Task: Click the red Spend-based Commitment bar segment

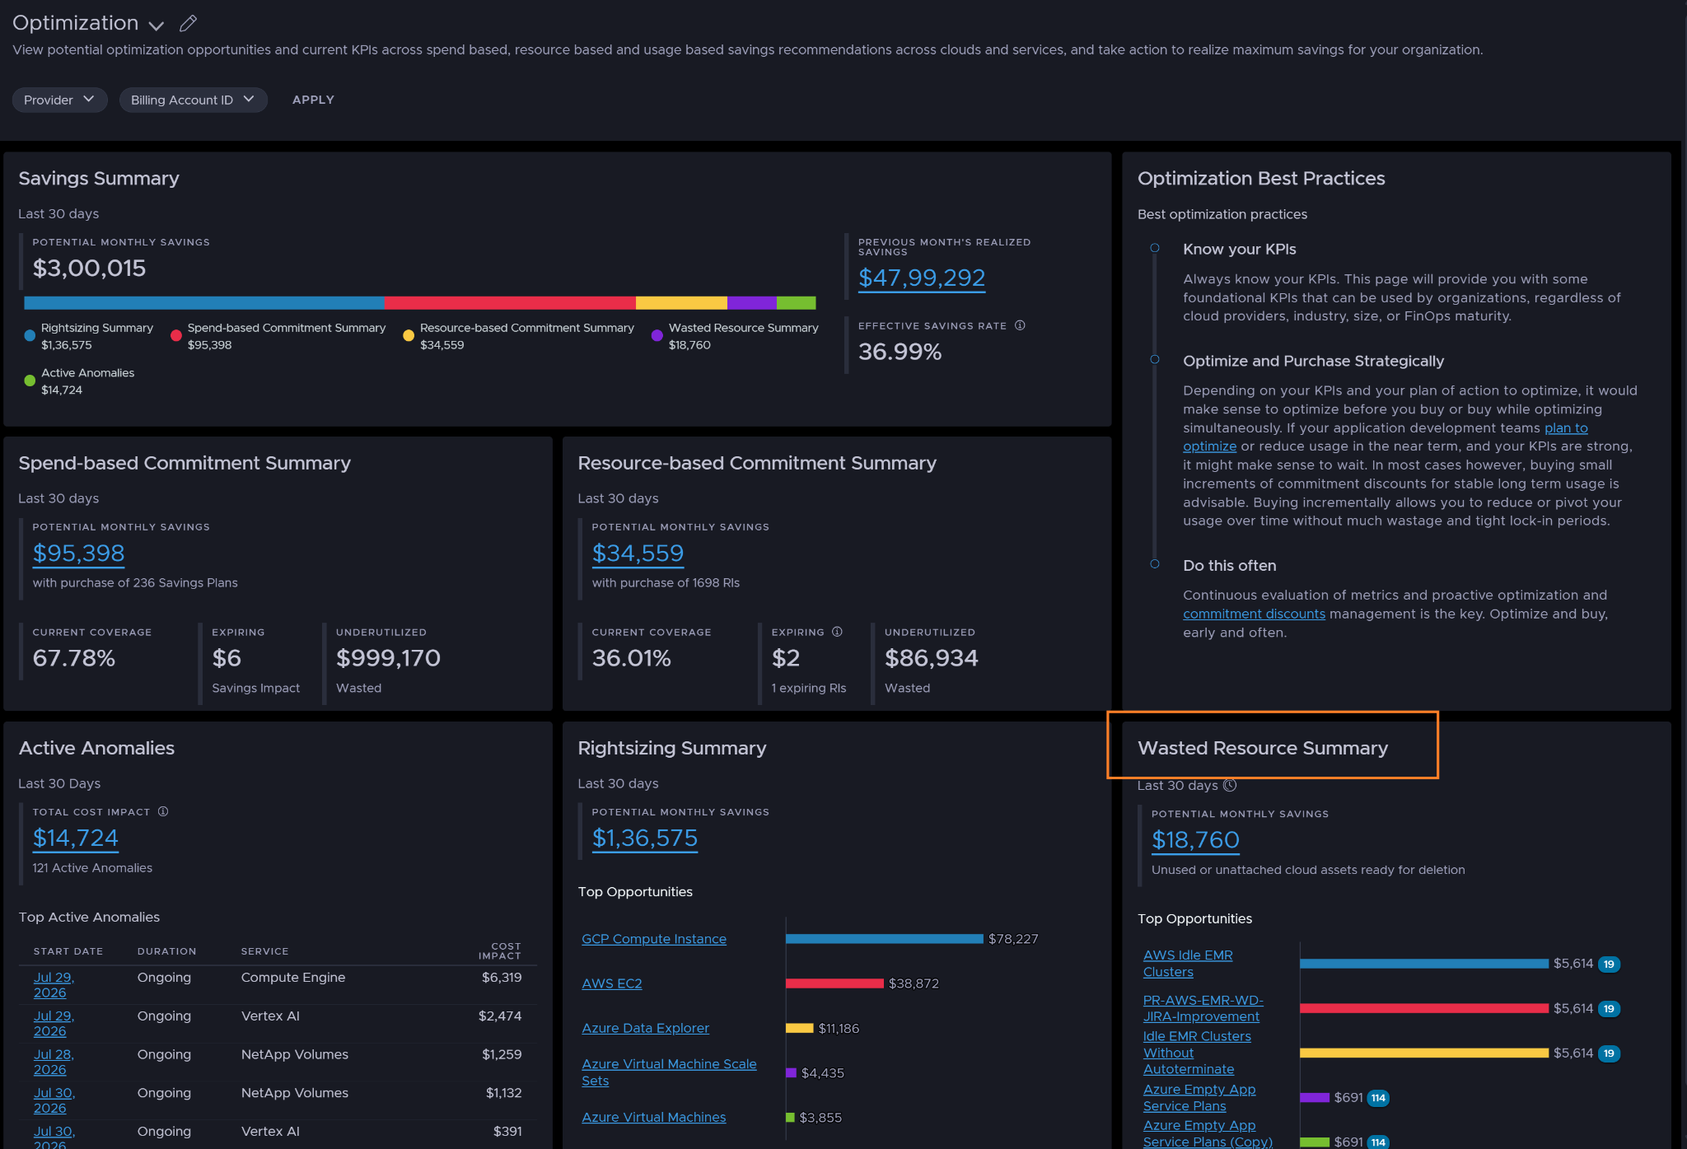Action: click(510, 303)
